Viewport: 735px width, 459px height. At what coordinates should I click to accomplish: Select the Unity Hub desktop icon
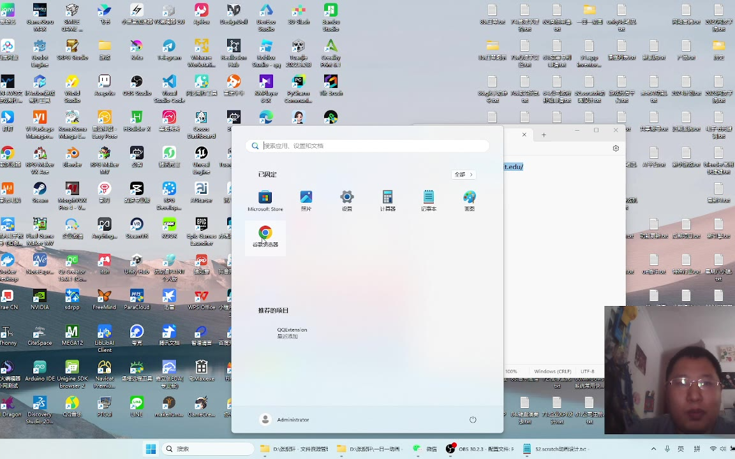click(x=137, y=264)
